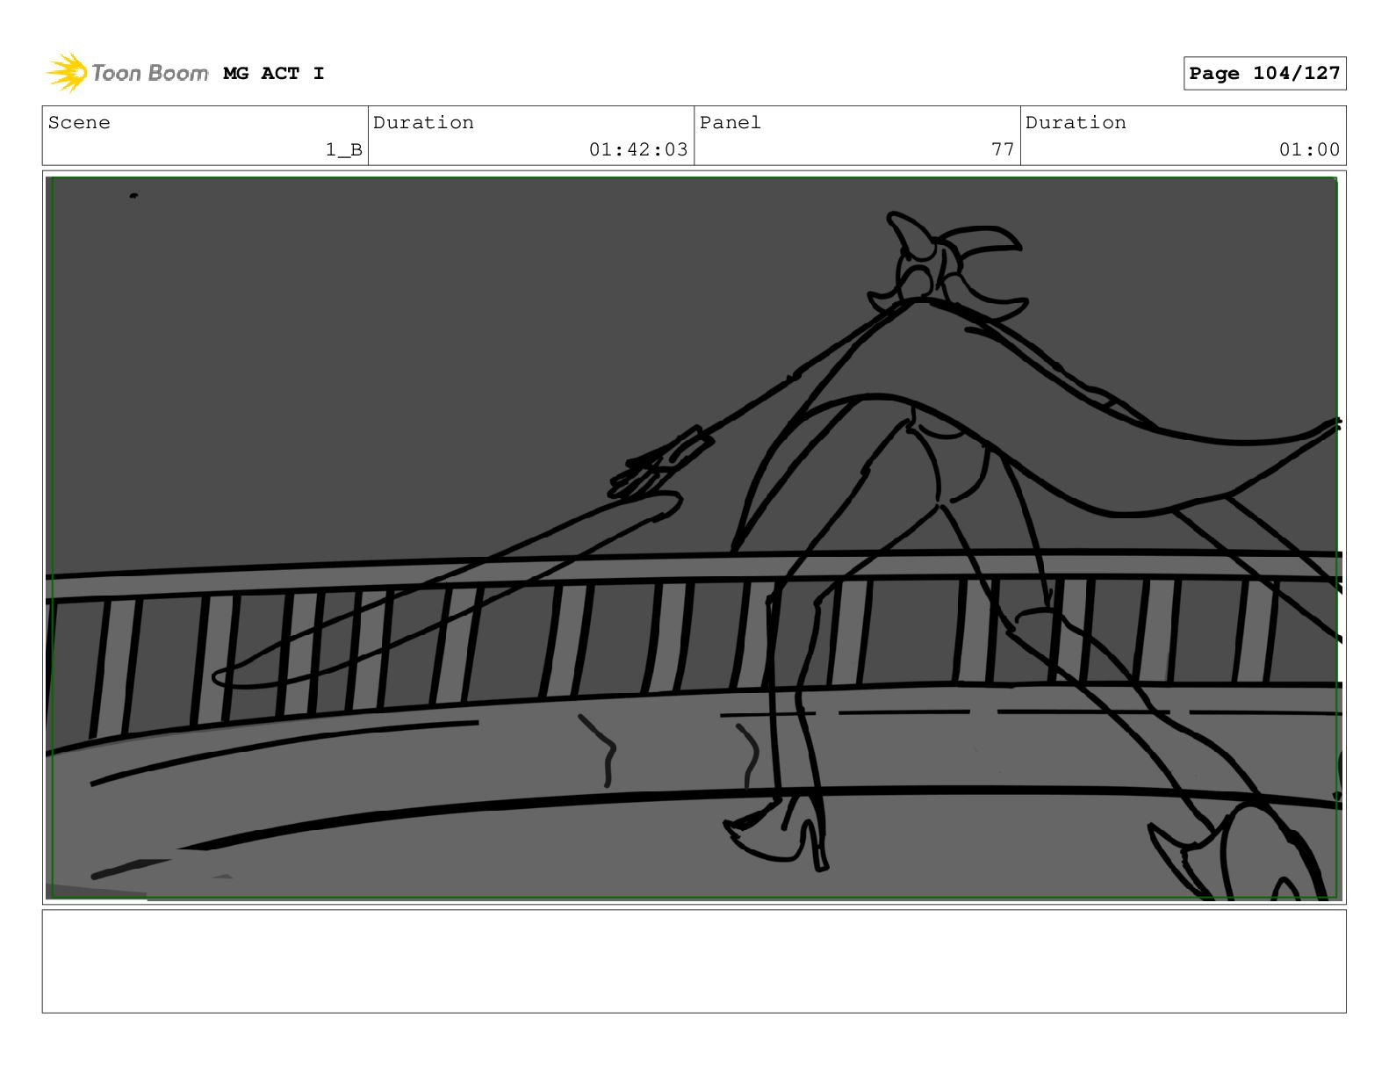Image resolution: width=1389 pixels, height=1076 pixels.
Task: Click the scene value '1_B'
Action: click(343, 150)
